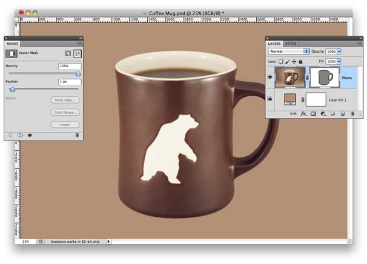
Task: Click the Create new group icon
Action: click(x=332, y=114)
